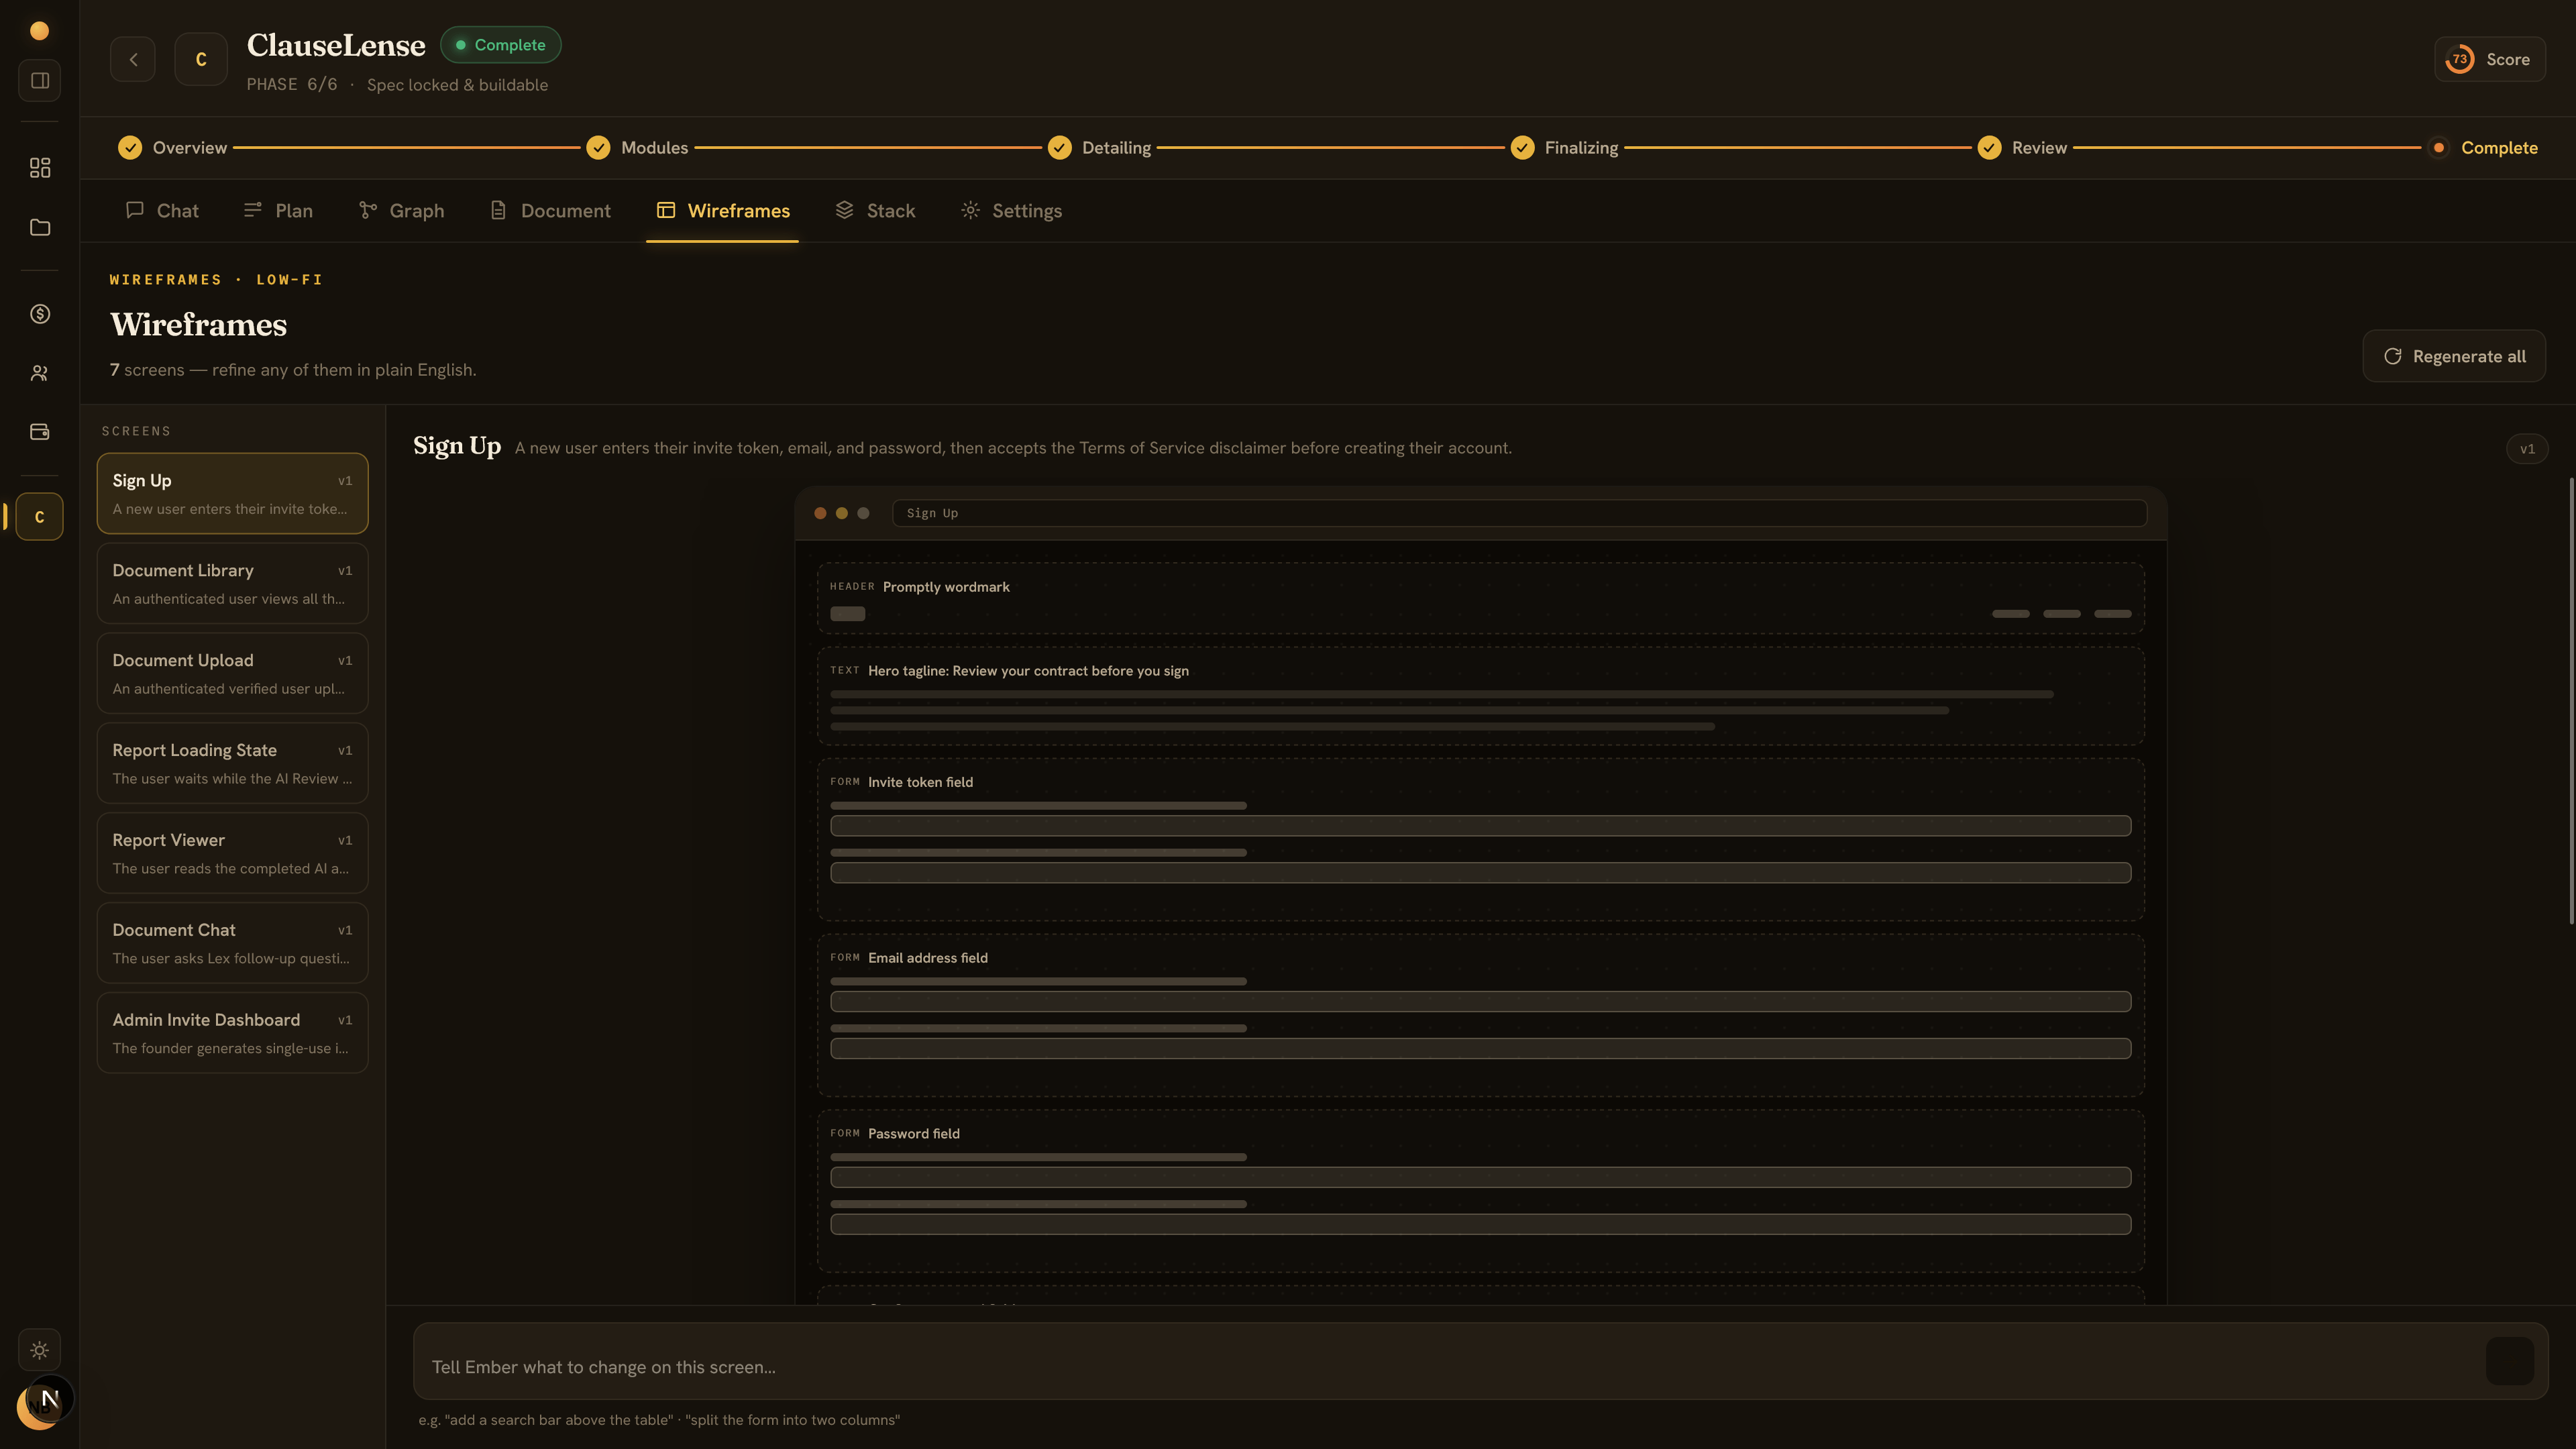Select the Report Loading State screen
The image size is (2576, 1449).
tap(233, 764)
